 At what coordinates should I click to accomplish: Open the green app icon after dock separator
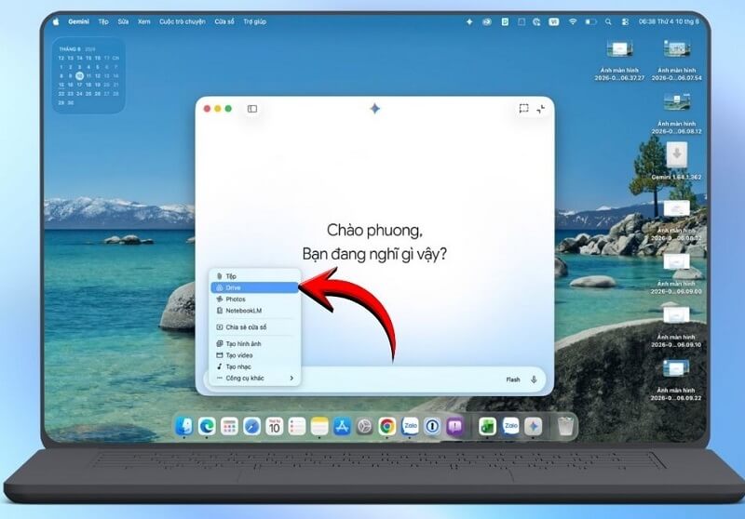click(x=487, y=426)
